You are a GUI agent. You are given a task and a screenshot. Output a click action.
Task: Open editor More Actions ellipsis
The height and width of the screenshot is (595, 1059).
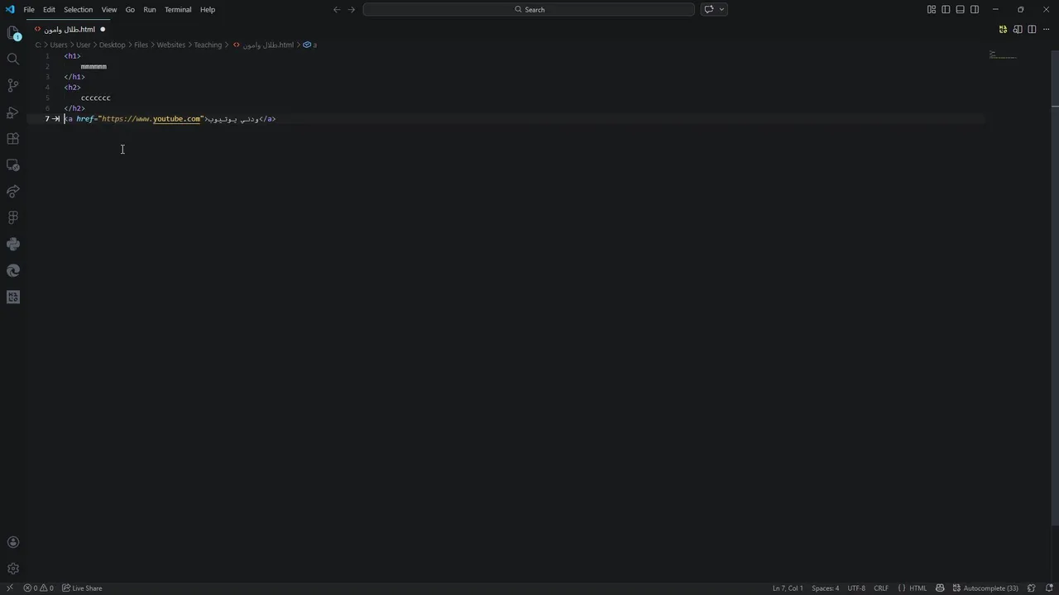1047,29
